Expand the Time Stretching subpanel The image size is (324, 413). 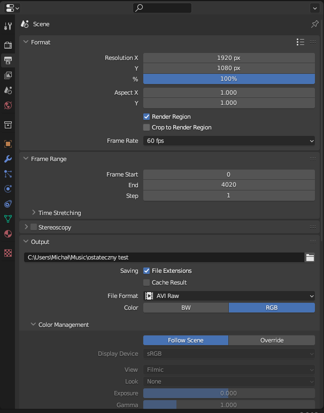tap(34, 212)
